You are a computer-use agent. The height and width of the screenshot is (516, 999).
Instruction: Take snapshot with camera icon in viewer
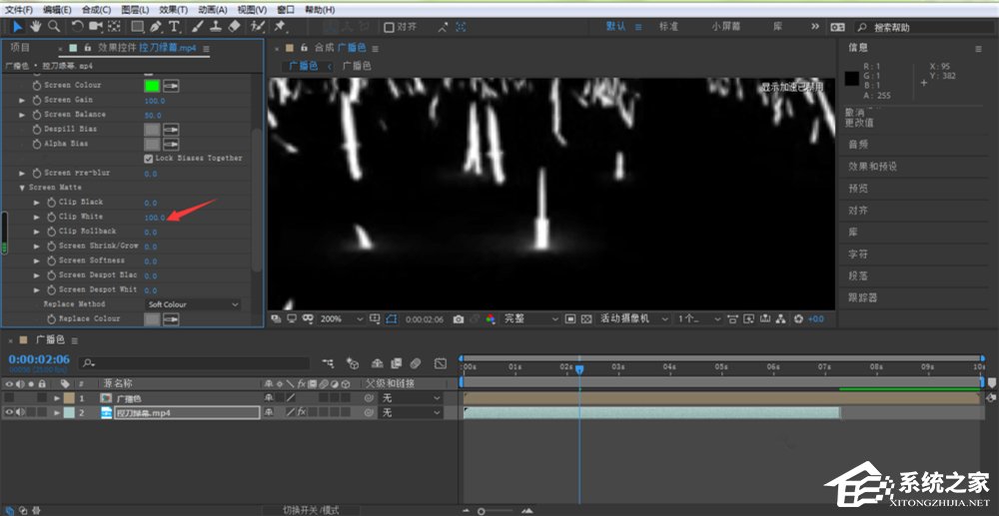coord(459,319)
